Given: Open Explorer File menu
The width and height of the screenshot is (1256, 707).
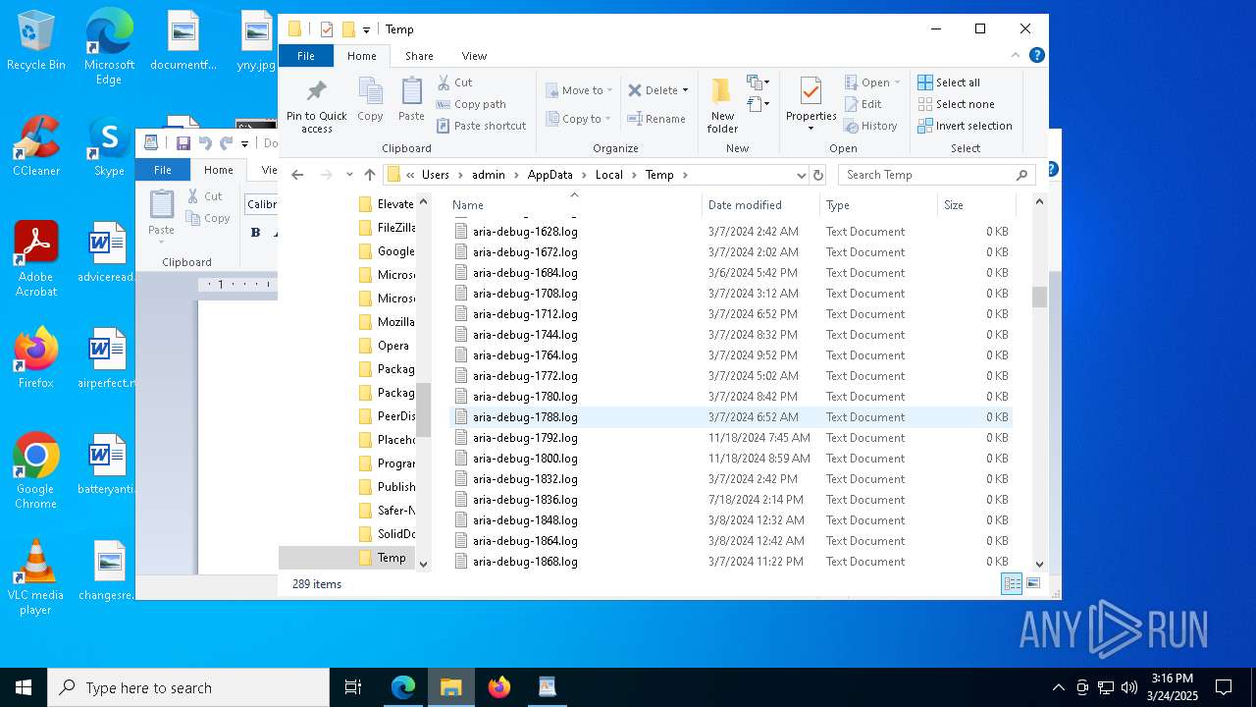Looking at the screenshot, I should [306, 56].
